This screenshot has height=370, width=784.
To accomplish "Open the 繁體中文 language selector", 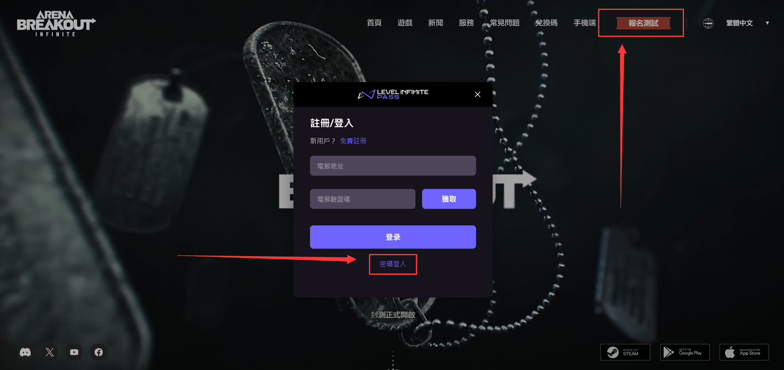I will (x=739, y=23).
